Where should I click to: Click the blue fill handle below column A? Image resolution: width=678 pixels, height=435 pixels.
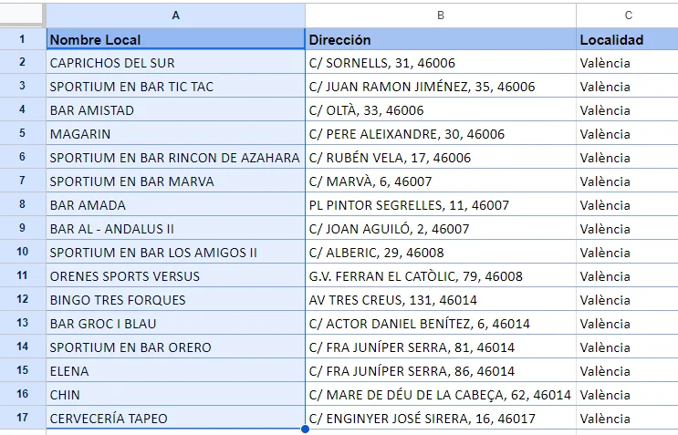[x=305, y=429]
